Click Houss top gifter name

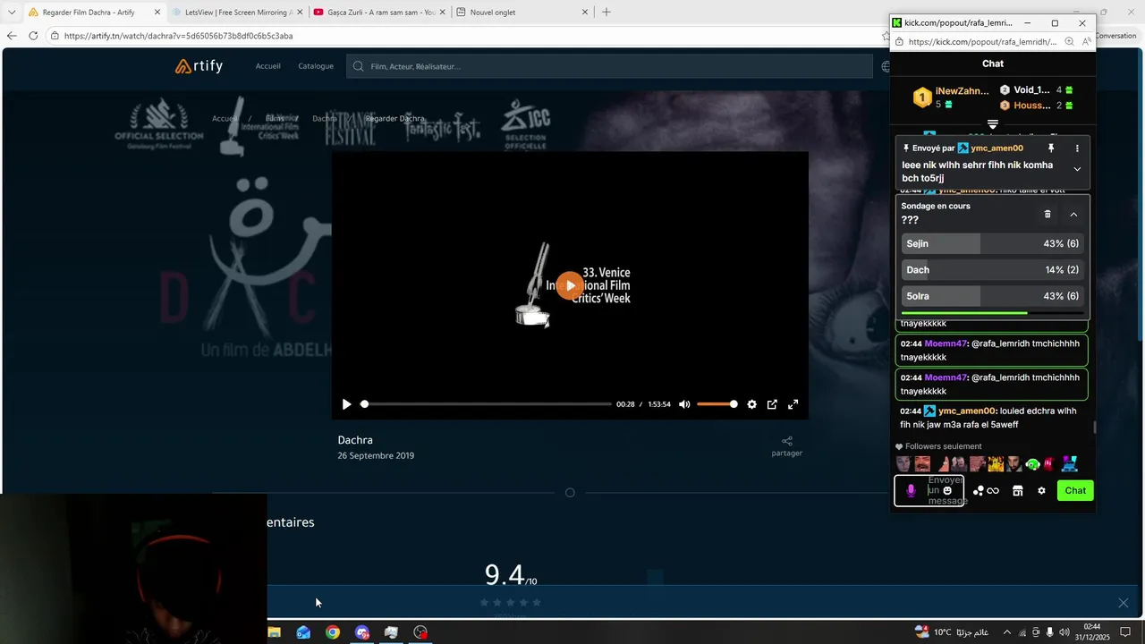pyautogui.click(x=1032, y=106)
